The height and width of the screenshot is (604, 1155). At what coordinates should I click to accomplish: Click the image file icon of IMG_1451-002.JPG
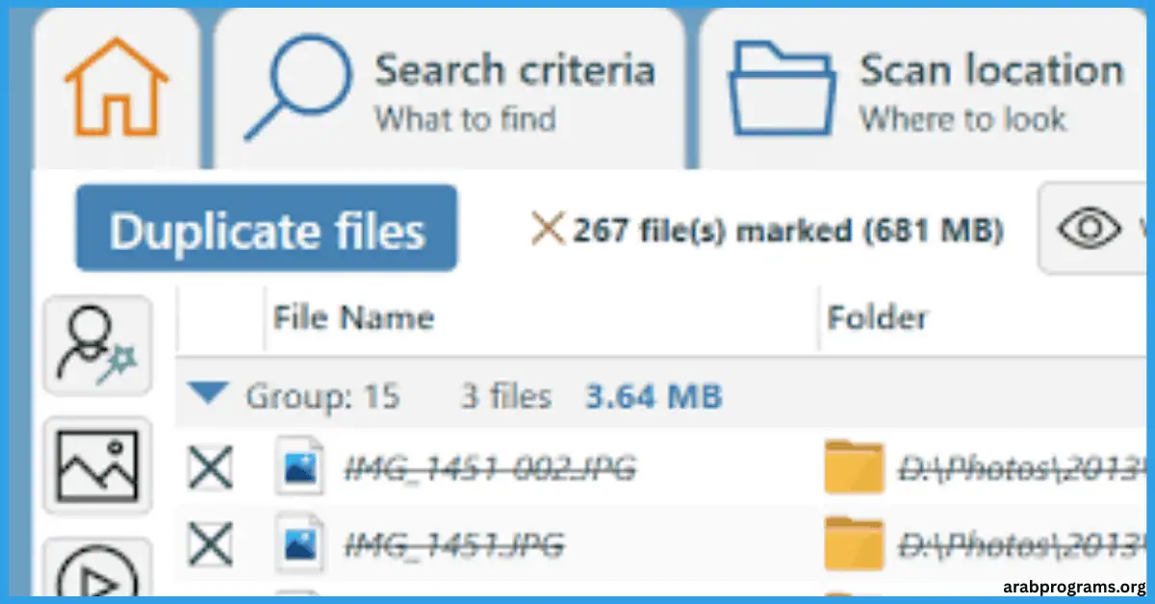[x=298, y=466]
